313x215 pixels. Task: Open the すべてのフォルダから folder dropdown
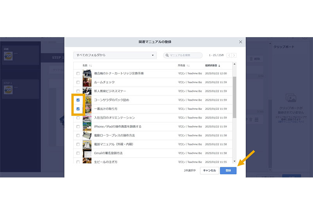115,56
